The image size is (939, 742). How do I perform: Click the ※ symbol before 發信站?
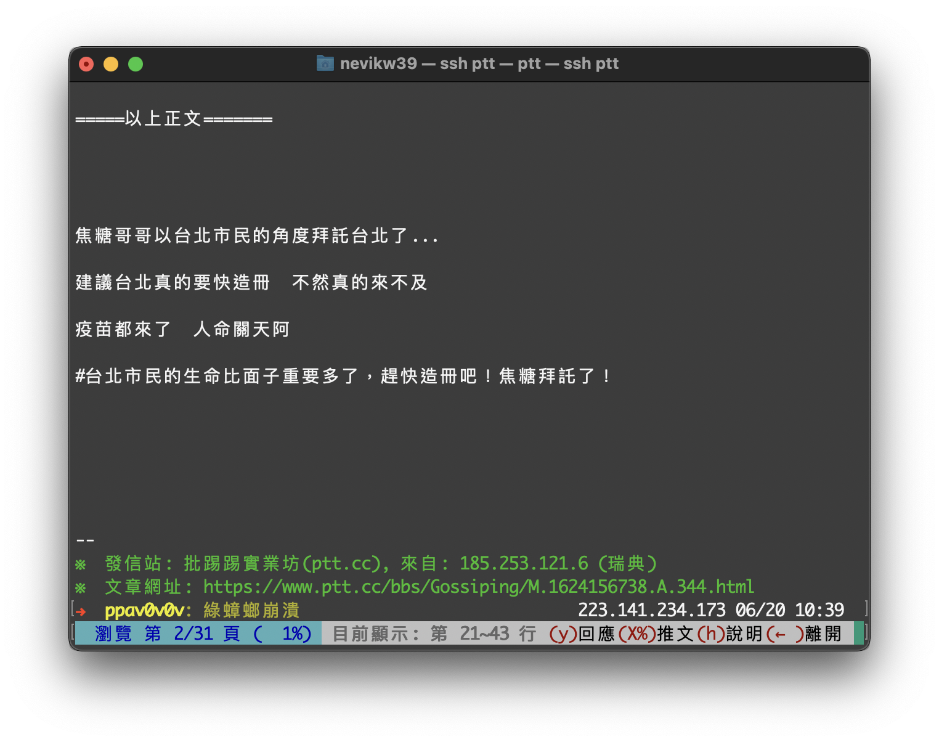click(81, 564)
